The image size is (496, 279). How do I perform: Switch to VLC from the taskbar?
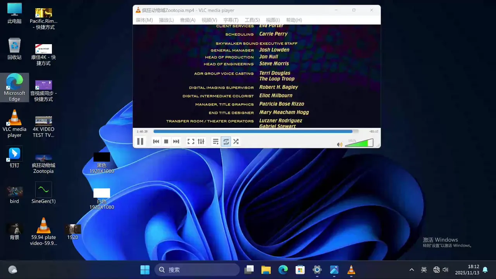point(351,270)
